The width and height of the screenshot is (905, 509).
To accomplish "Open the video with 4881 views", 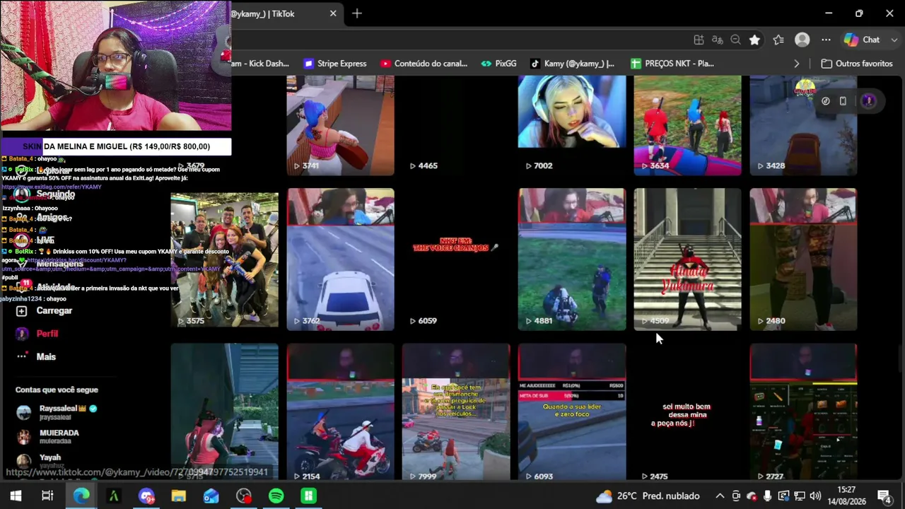I will coord(572,259).
